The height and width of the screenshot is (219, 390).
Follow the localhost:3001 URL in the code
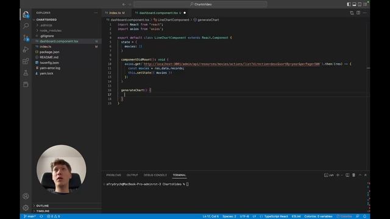[232, 64]
